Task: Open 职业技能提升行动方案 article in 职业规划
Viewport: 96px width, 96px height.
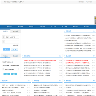Action: click(78, 85)
